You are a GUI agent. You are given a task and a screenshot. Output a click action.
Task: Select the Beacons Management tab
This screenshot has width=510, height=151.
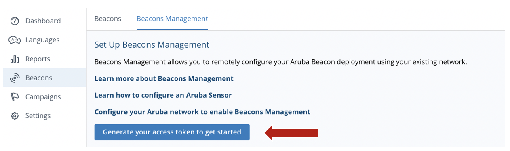pyautogui.click(x=172, y=19)
